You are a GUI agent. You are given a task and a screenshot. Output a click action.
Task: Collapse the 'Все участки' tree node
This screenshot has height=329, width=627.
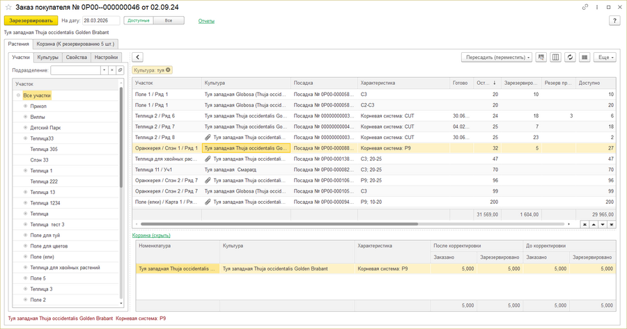click(19, 95)
